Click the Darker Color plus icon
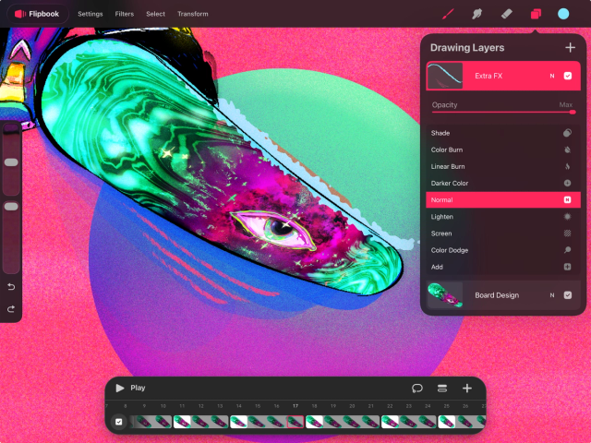The image size is (591, 443). coord(567,183)
